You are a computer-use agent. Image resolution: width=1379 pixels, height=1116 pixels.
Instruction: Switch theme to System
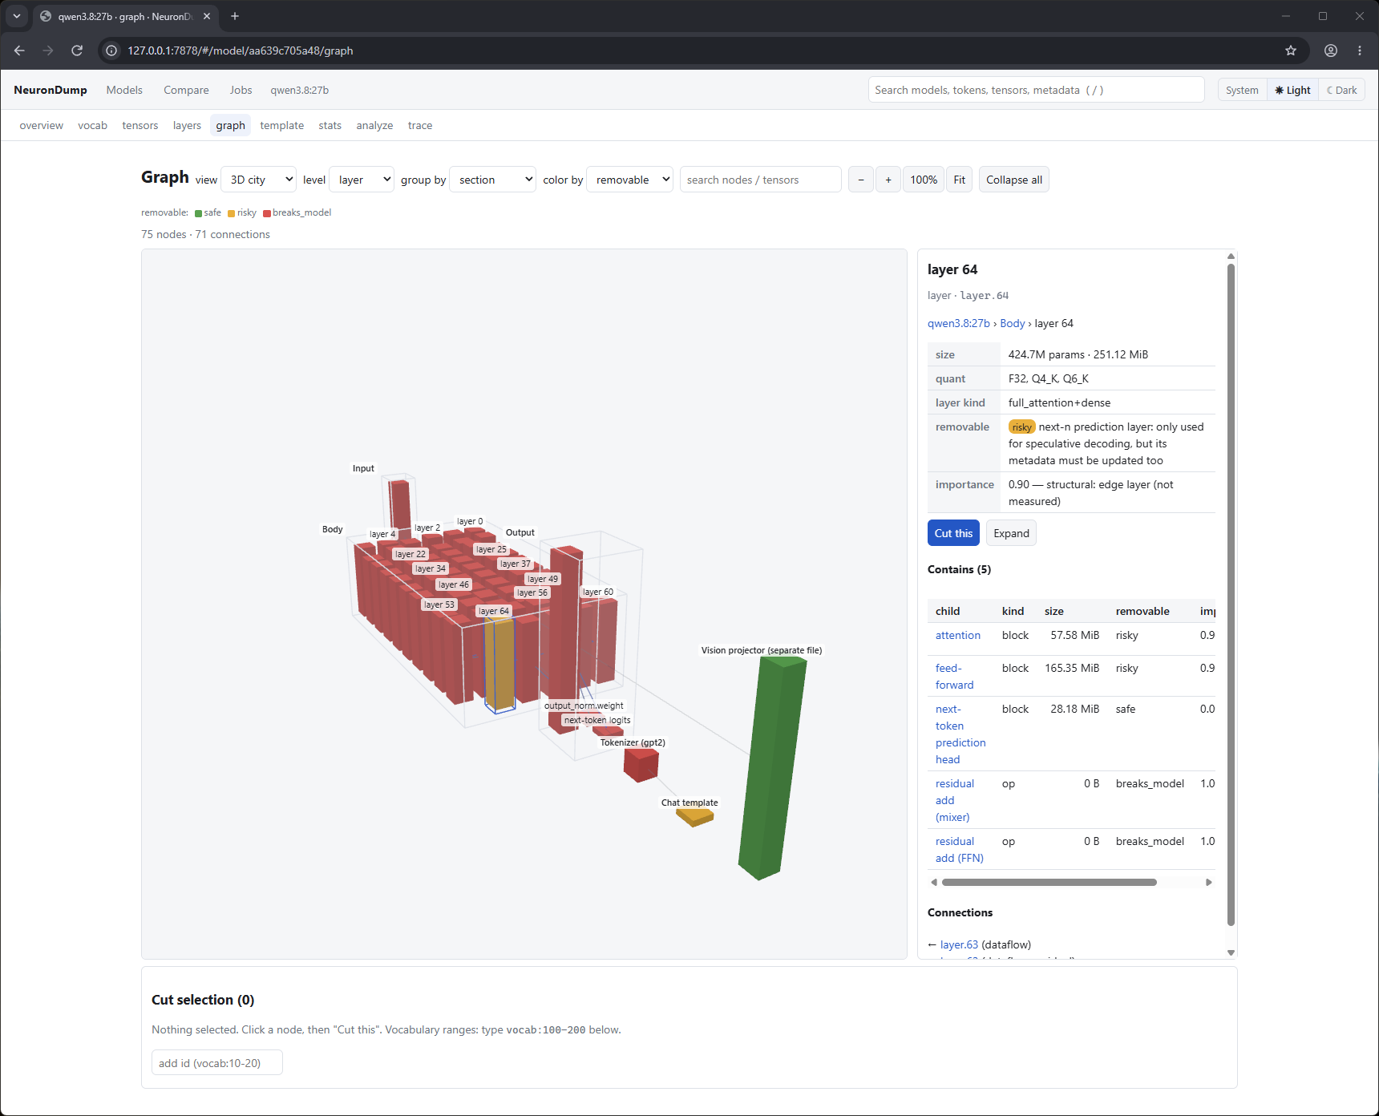tap(1242, 90)
